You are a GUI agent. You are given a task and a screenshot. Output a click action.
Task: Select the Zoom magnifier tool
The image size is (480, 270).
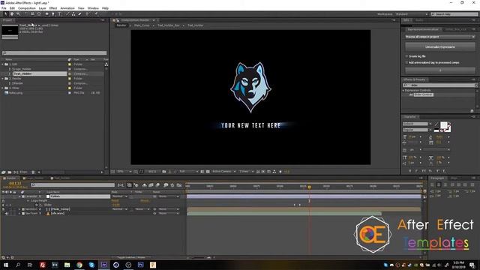tap(18, 13)
